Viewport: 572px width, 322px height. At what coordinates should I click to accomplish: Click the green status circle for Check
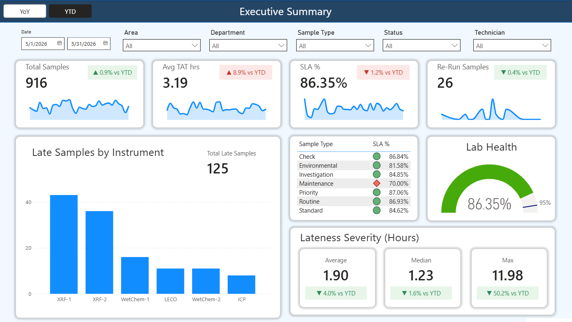[x=377, y=156]
